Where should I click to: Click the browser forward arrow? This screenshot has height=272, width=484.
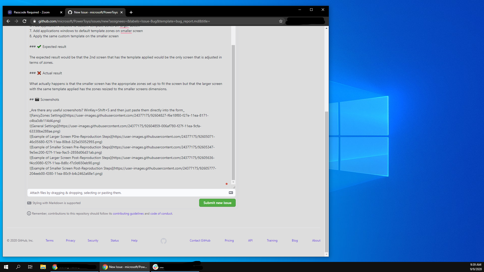(x=16, y=21)
